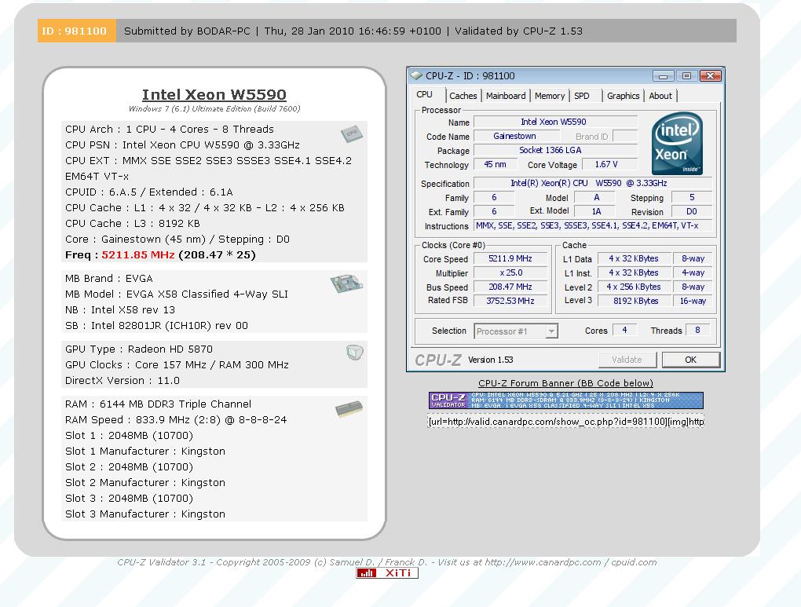This screenshot has width=801, height=607.
Task: Click the Revision value D0
Action: pos(692,211)
